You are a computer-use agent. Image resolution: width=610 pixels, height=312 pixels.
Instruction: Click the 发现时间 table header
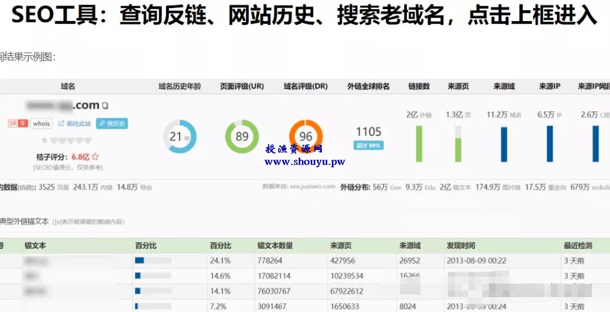click(x=460, y=245)
